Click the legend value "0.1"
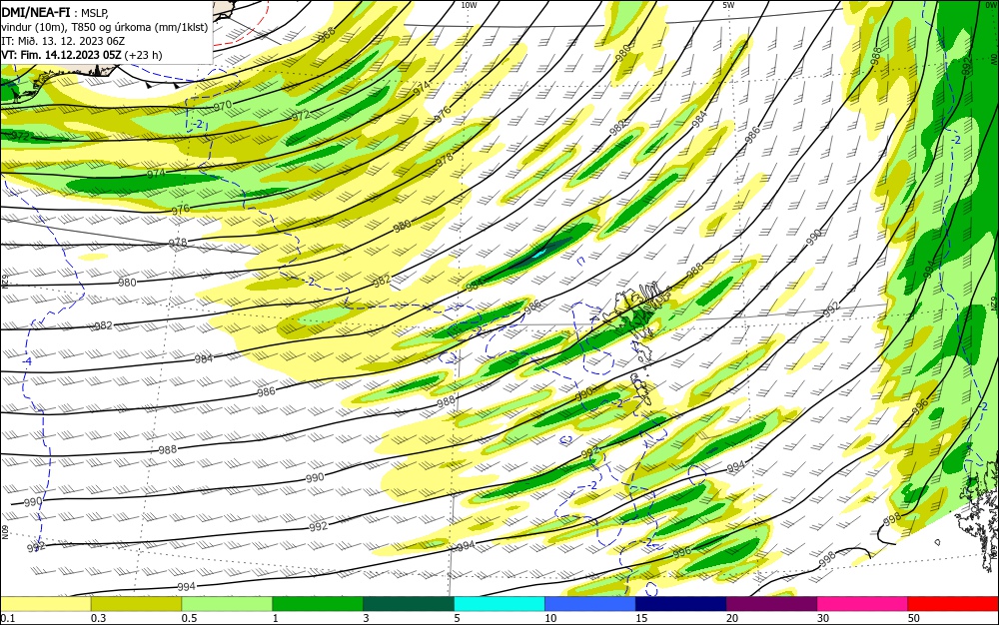 point(8,618)
